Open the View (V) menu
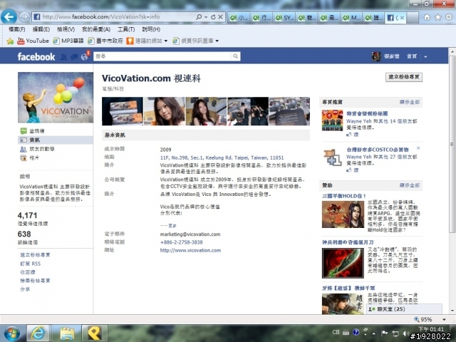456x342 pixels. point(66,29)
